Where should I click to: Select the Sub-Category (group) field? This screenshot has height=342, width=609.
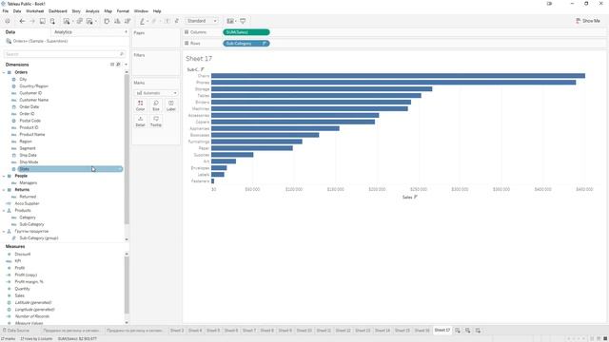(39, 238)
